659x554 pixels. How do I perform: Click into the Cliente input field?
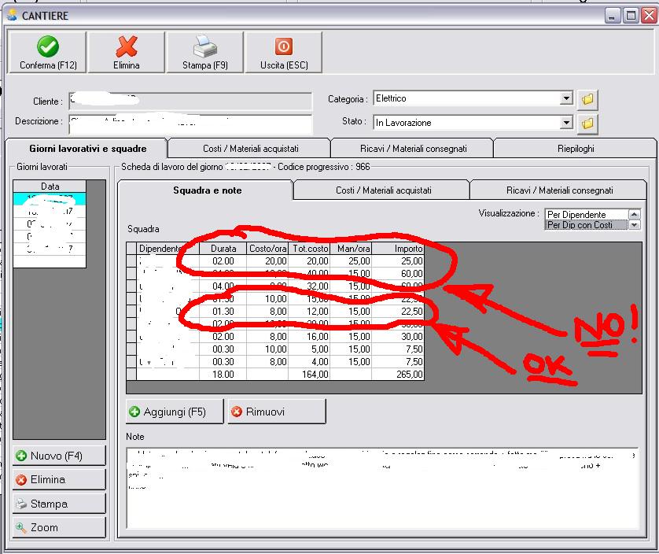click(x=191, y=102)
